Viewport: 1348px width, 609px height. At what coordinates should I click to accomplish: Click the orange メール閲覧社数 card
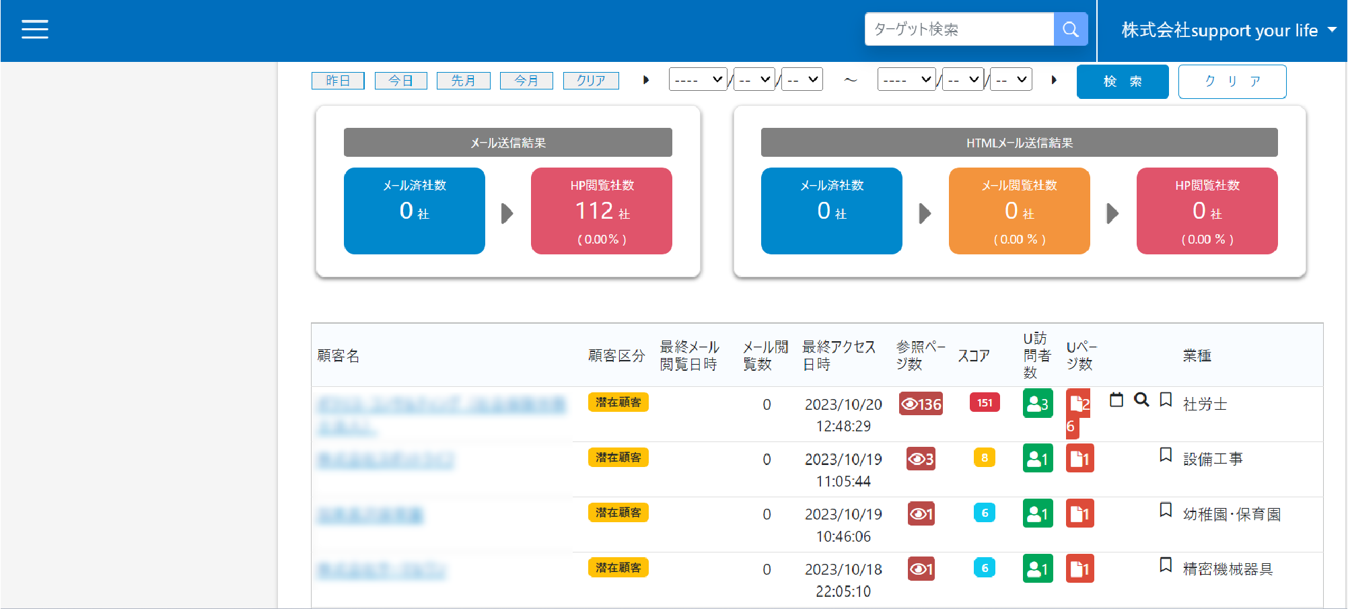point(1020,211)
